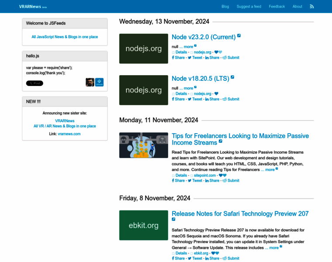Click the JSFeeds blue logo icon
The image size is (332, 262).
click(x=99, y=82)
